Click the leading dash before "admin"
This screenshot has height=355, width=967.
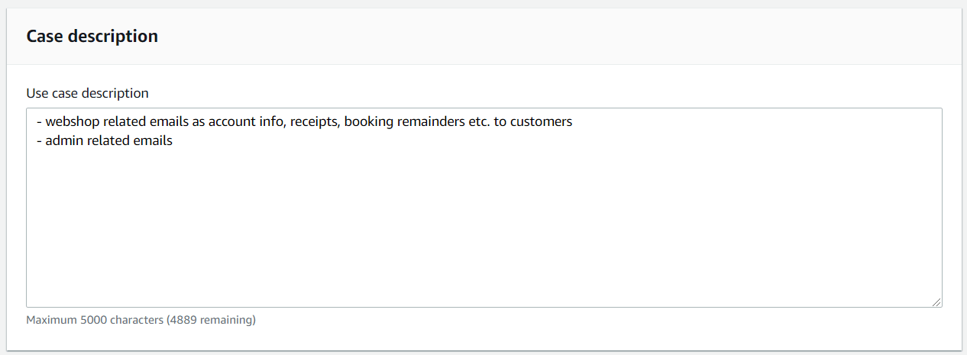click(38, 140)
